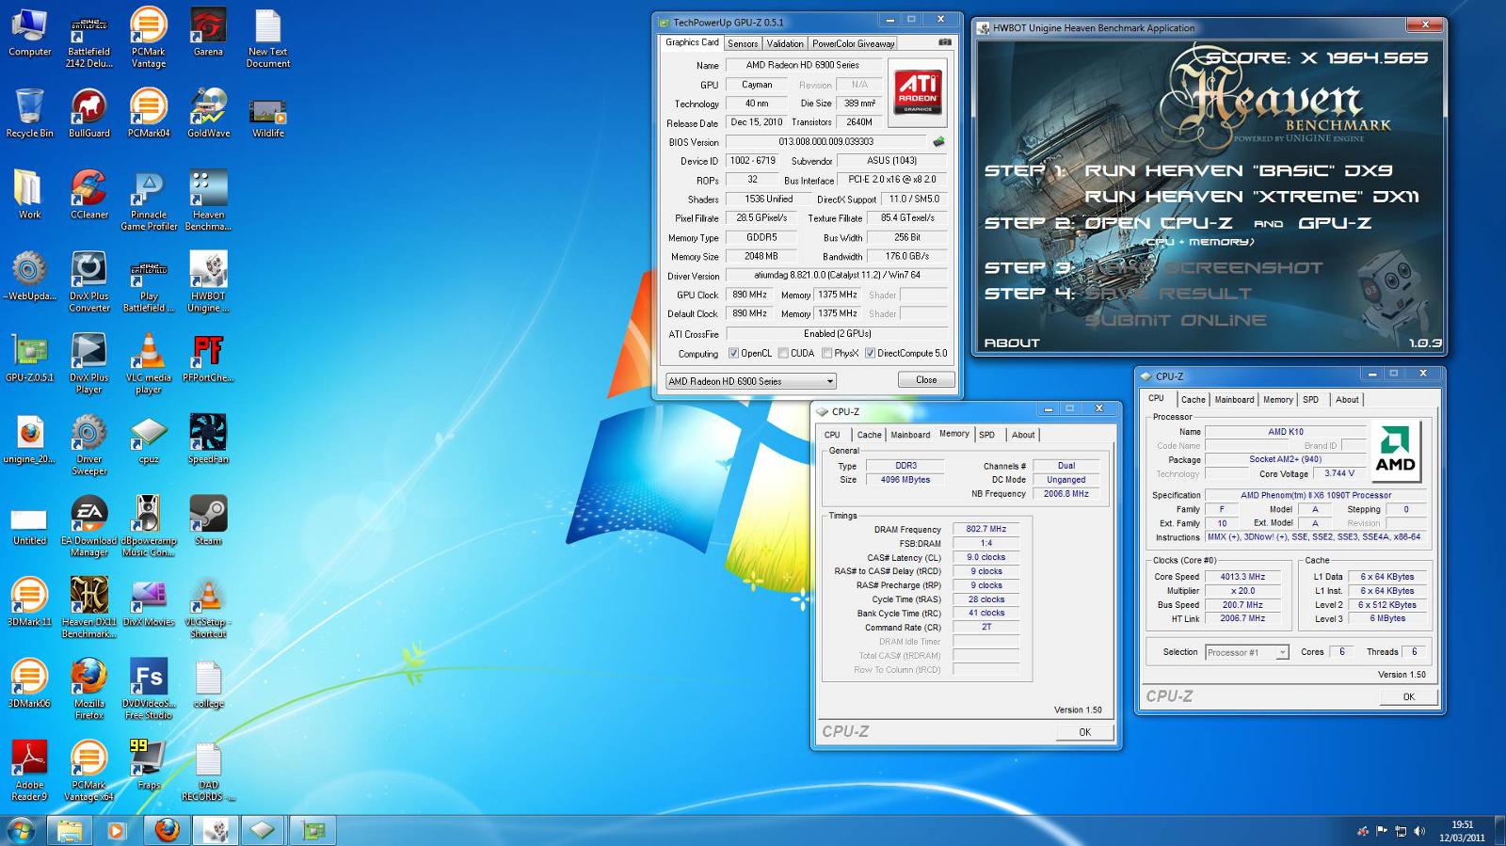Select the GoldWave desktop icon
Image resolution: width=1506 pixels, height=846 pixels.
pos(208,114)
